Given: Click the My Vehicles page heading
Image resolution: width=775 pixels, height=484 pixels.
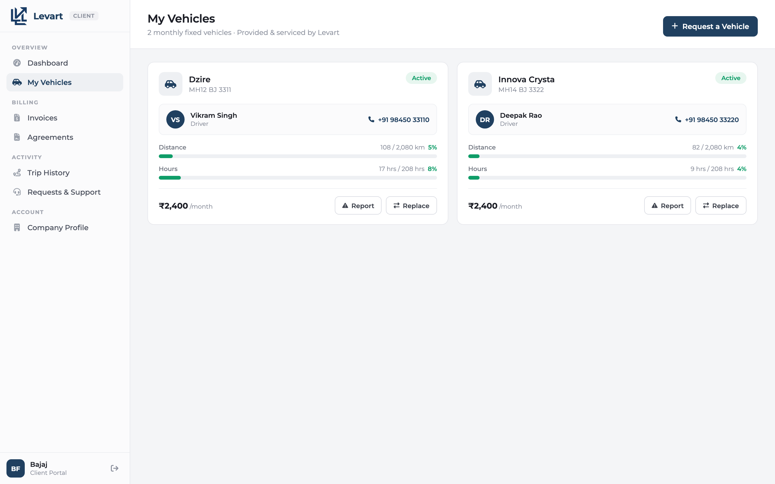Looking at the screenshot, I should 181,19.
